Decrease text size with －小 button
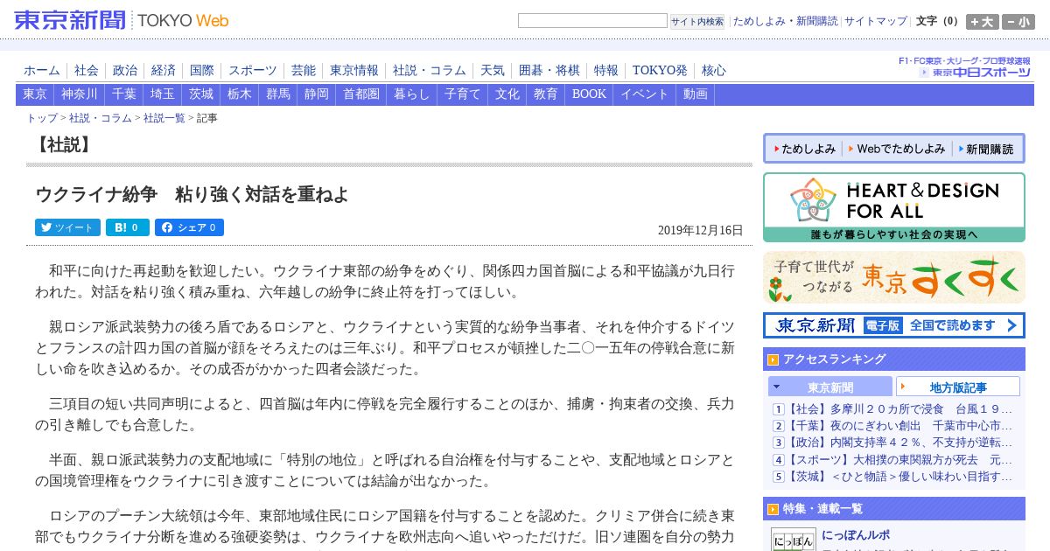Screen dimensions: 1050x551 tap(1018, 22)
